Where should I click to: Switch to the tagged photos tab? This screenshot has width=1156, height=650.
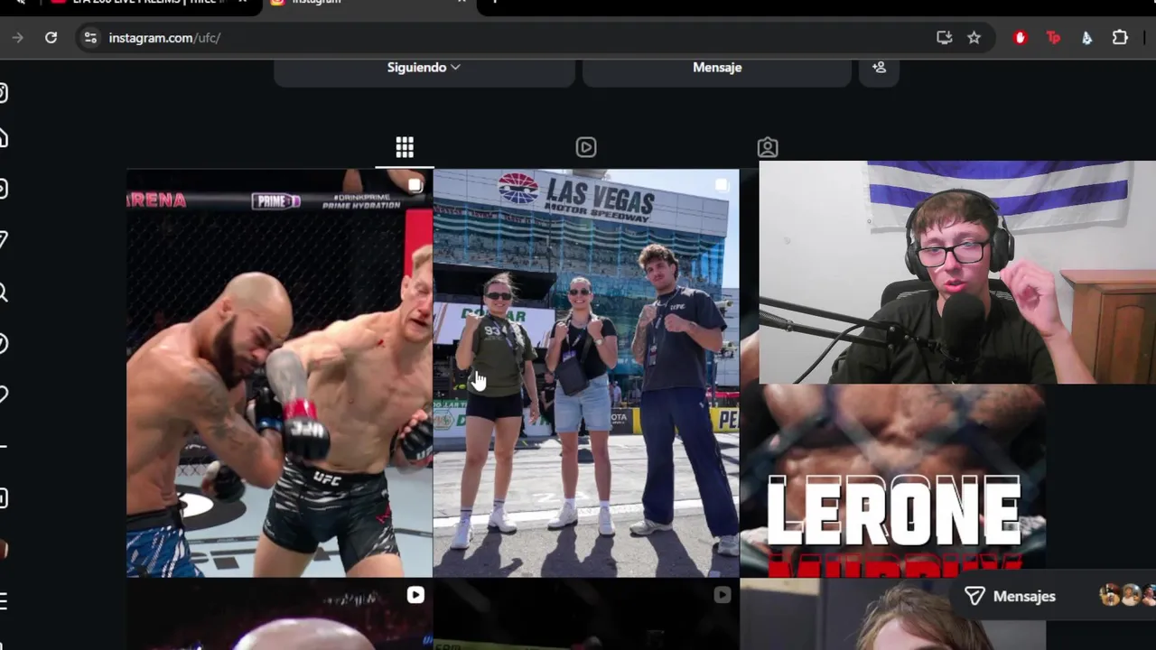768,147
